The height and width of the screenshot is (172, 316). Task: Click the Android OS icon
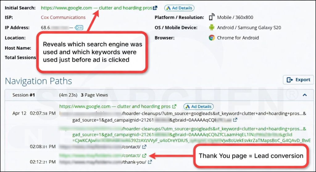[212, 27]
